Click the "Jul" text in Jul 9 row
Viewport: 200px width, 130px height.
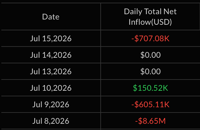click(37, 104)
